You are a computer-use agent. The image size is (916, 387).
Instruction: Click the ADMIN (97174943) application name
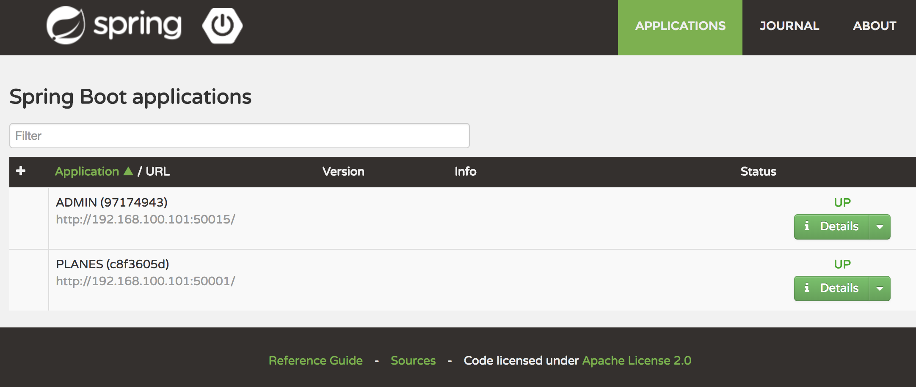(112, 202)
